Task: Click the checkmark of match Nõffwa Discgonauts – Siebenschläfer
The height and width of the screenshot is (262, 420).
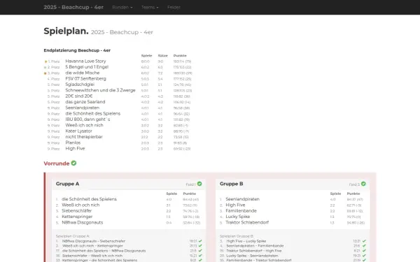Action: 200,241
